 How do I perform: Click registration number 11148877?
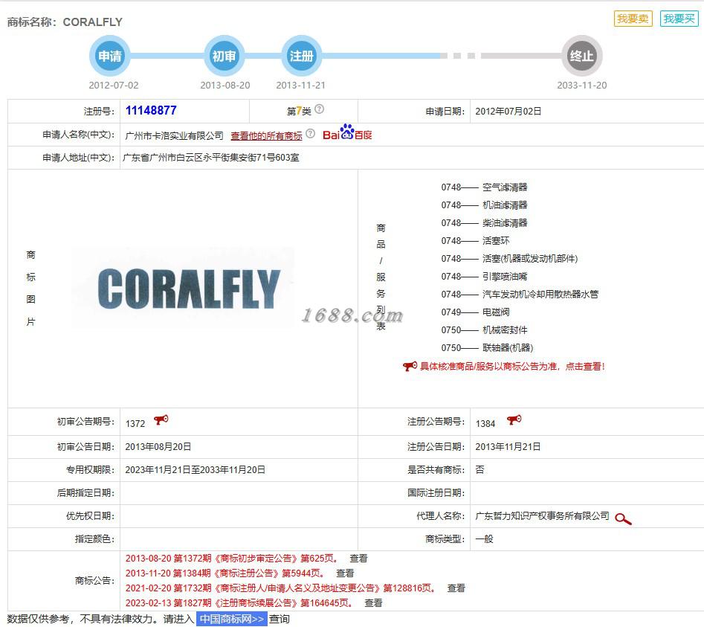point(151,111)
